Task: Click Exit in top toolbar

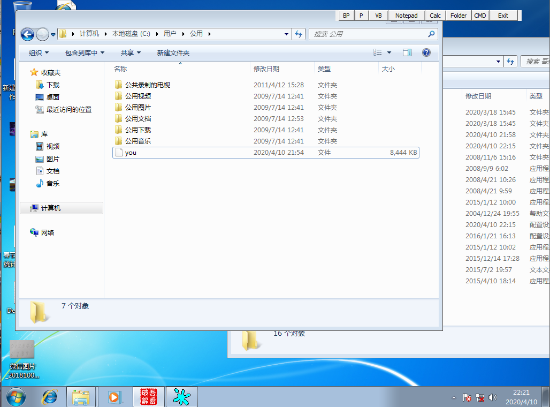Action: click(503, 16)
